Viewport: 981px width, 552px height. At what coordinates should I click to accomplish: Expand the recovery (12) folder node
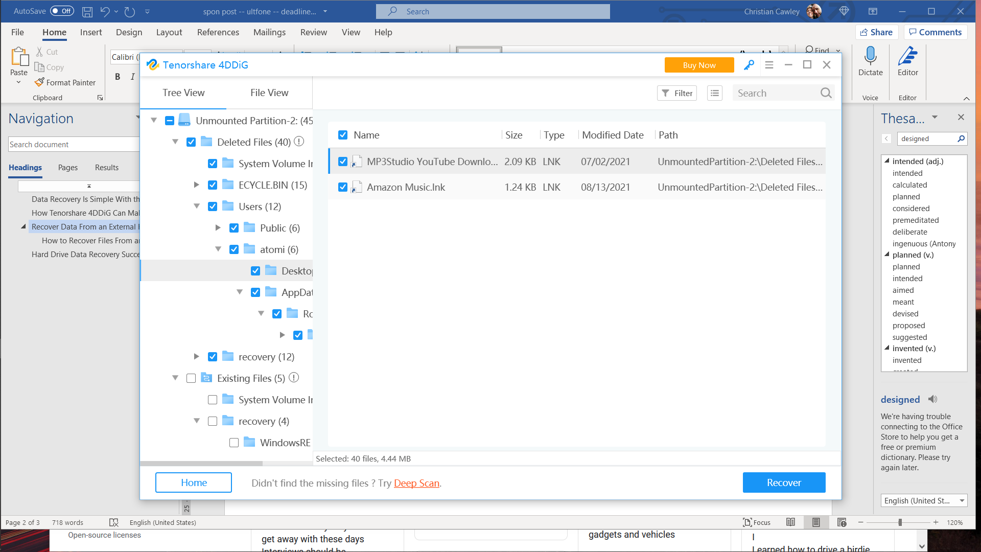point(196,357)
